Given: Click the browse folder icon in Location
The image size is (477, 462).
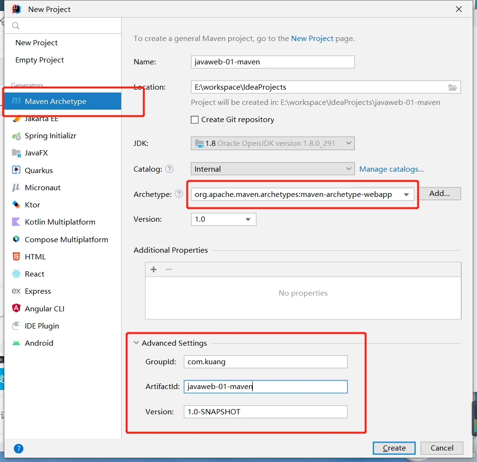Looking at the screenshot, I should pyautogui.click(x=453, y=87).
